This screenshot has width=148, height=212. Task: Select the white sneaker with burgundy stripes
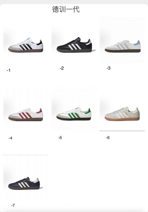tap(26, 115)
